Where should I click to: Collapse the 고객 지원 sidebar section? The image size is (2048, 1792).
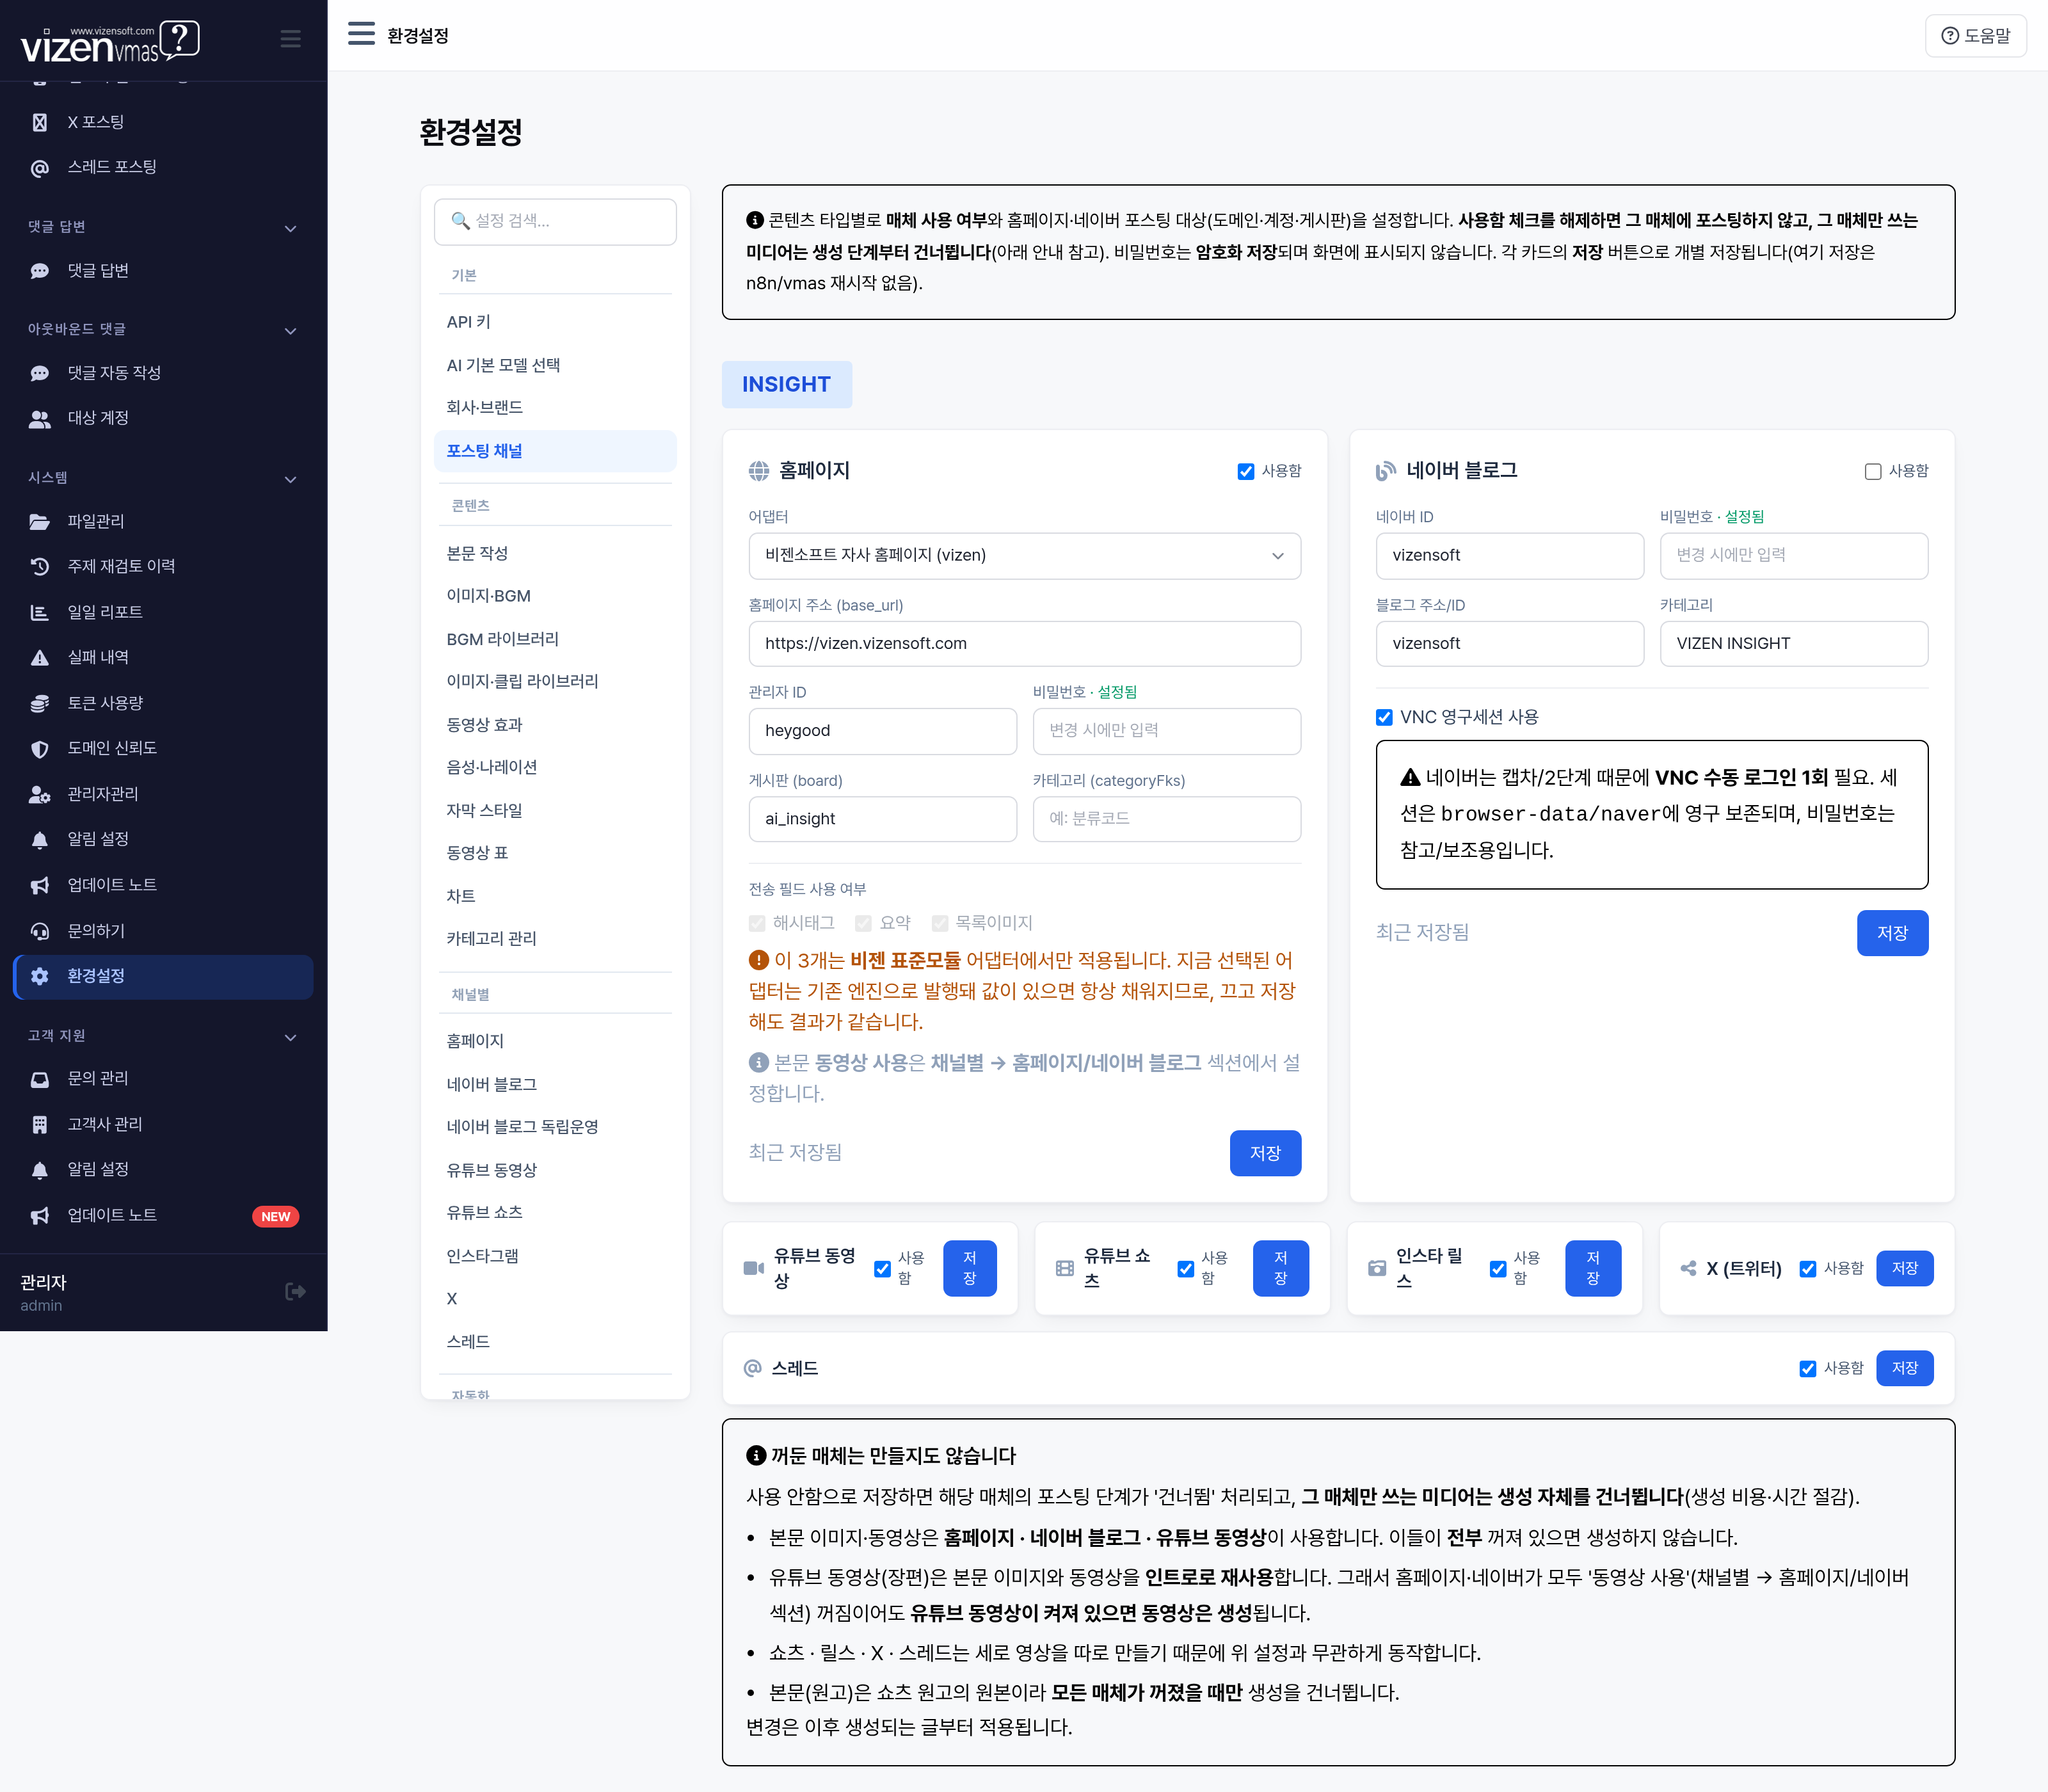tap(290, 1037)
